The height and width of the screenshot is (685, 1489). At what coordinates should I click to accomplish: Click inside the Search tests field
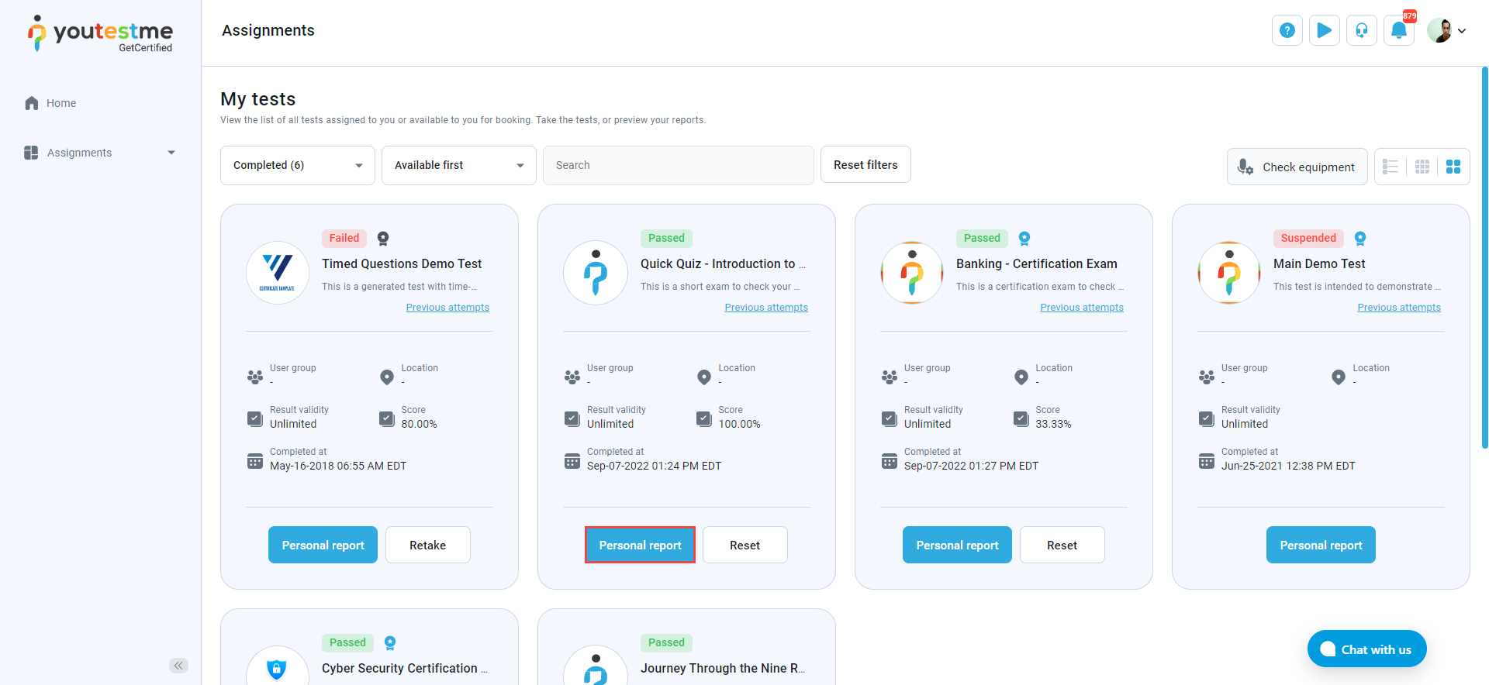pos(678,165)
